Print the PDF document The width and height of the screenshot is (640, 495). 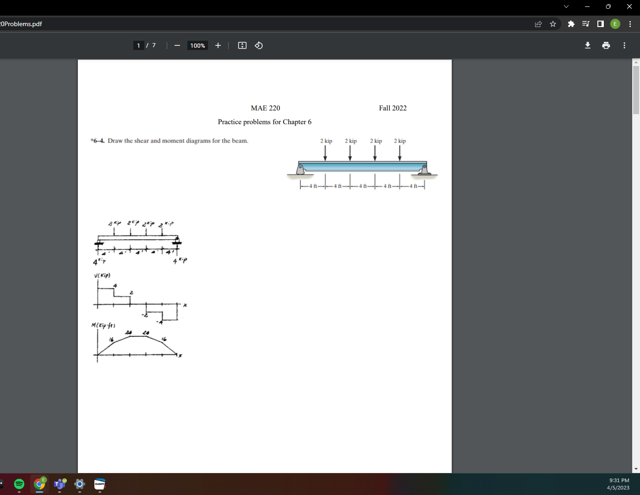pyautogui.click(x=606, y=45)
